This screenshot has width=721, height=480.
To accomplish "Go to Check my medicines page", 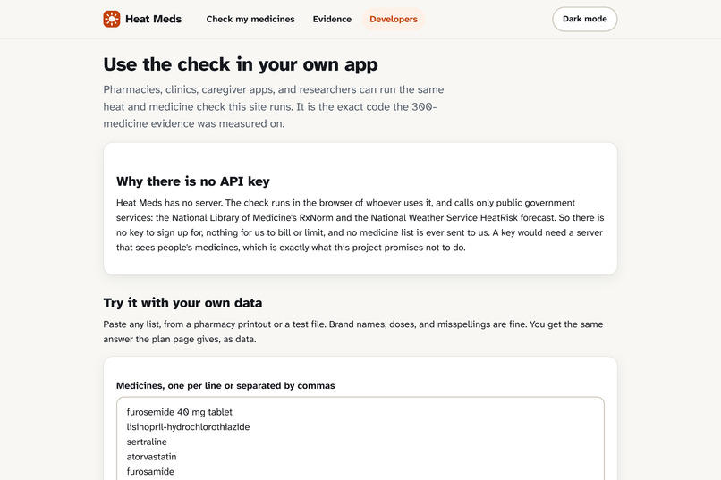I will click(250, 19).
